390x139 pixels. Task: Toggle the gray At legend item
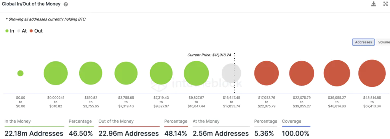(22, 31)
